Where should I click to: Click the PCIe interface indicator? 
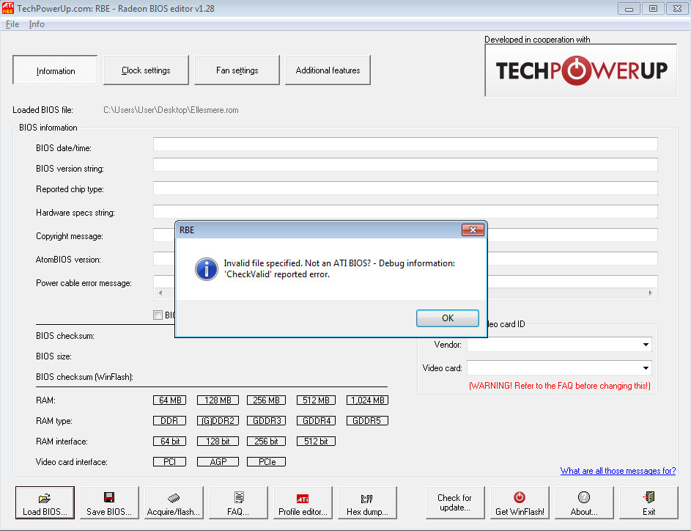click(x=266, y=462)
